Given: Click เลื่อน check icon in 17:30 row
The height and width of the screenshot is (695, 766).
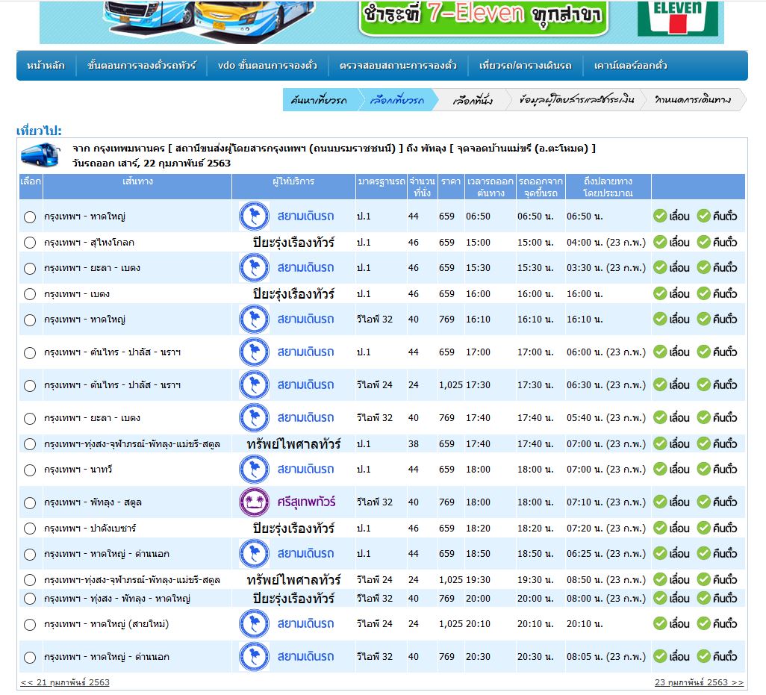Looking at the screenshot, I should (x=660, y=385).
